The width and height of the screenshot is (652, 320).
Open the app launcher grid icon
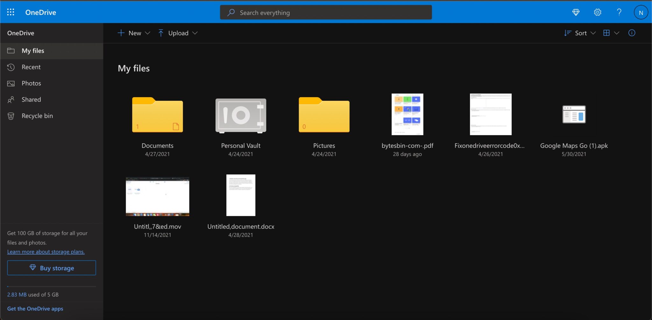coord(11,12)
